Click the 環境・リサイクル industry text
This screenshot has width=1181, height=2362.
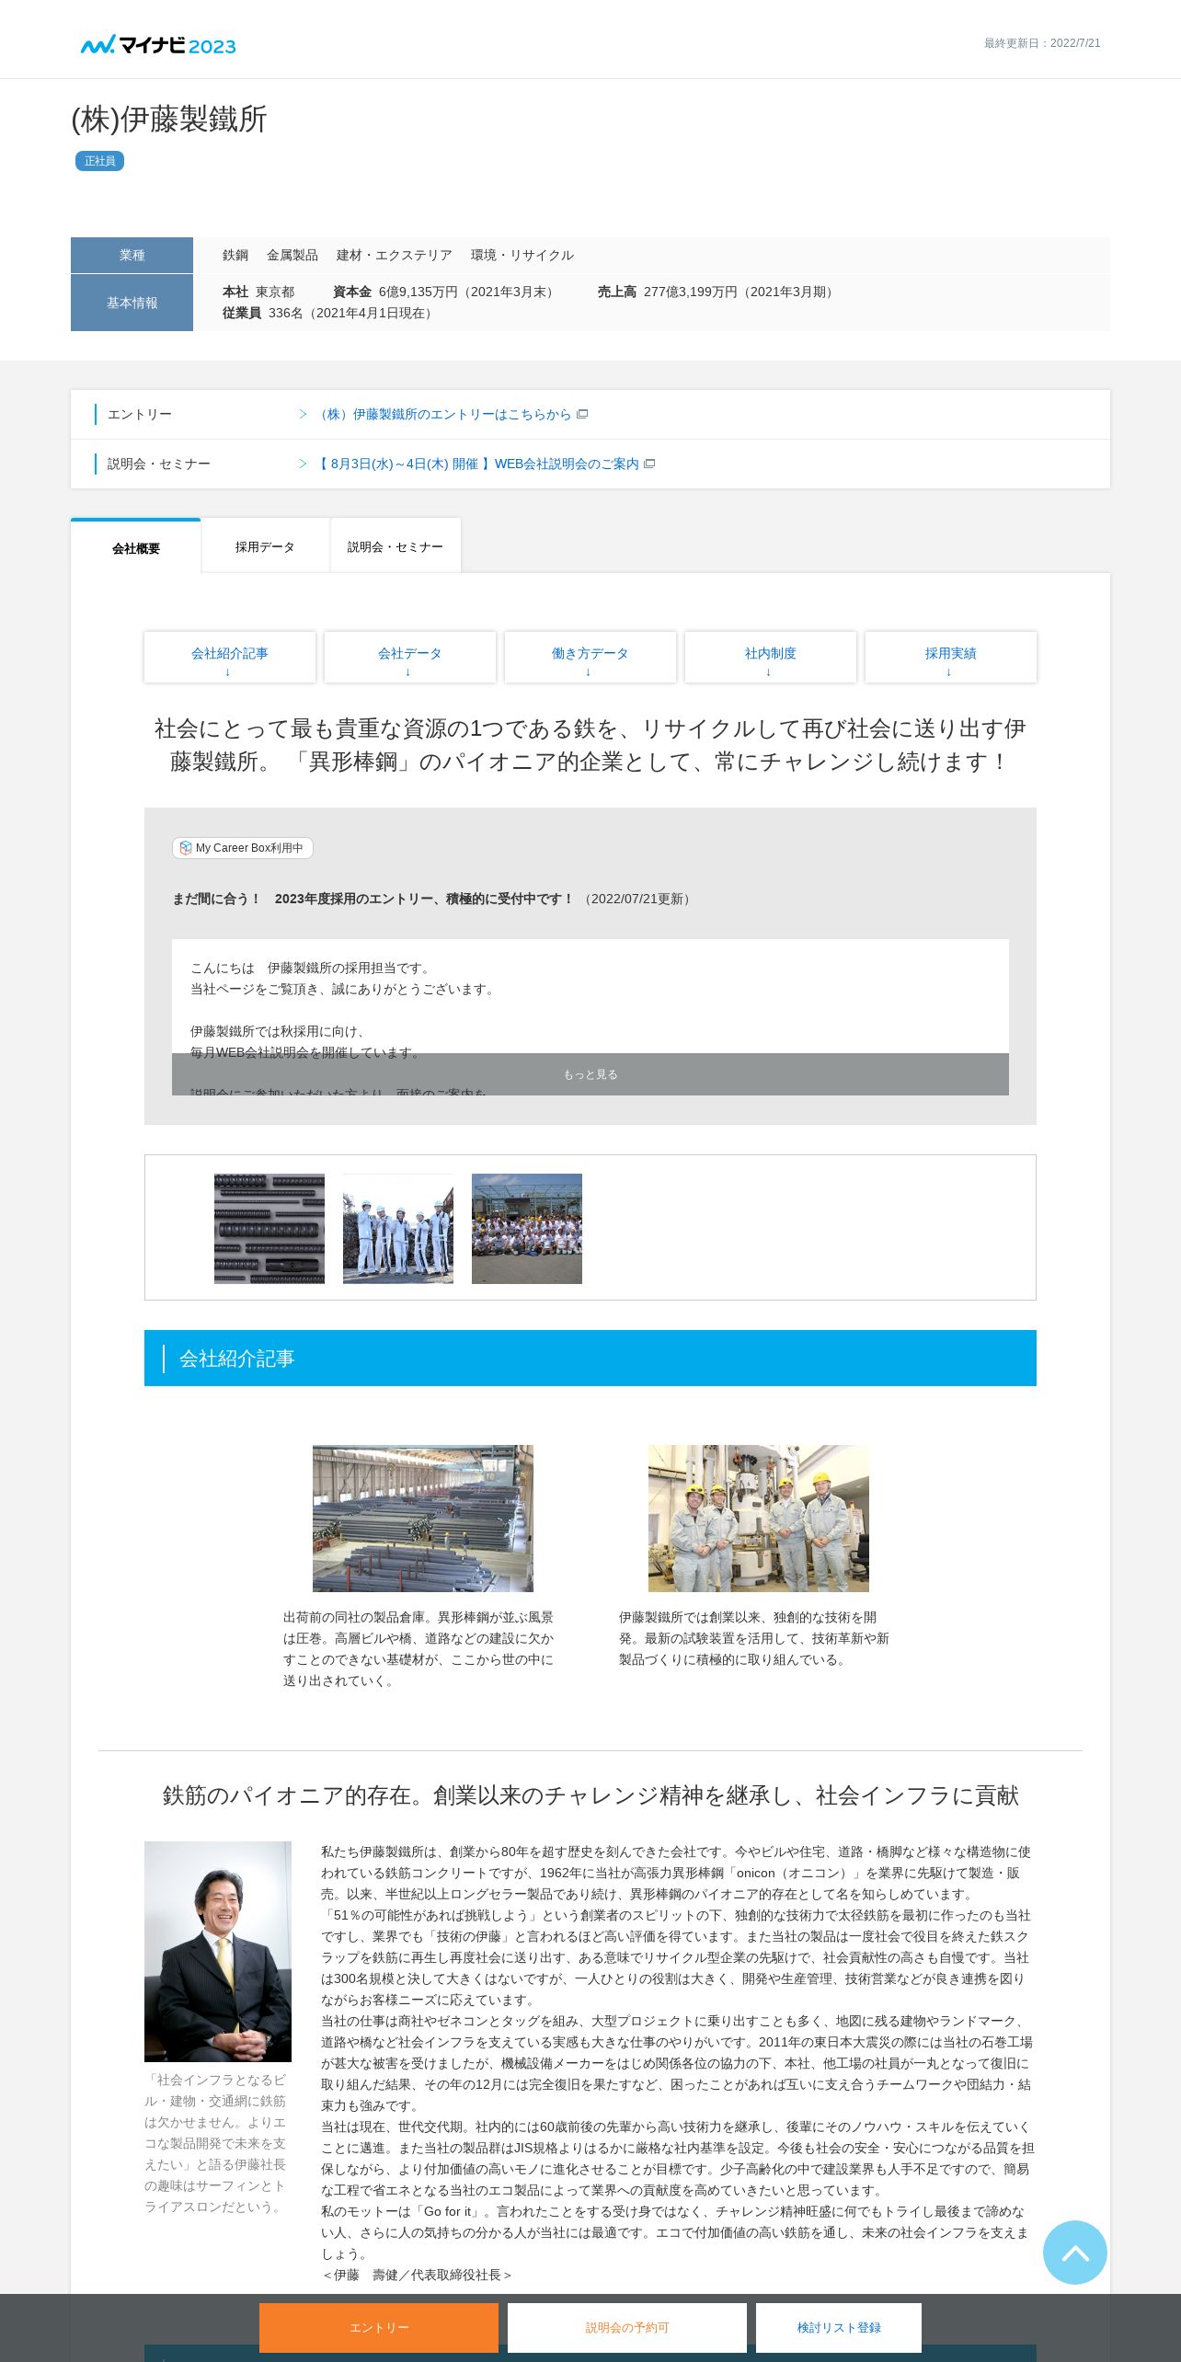point(522,256)
